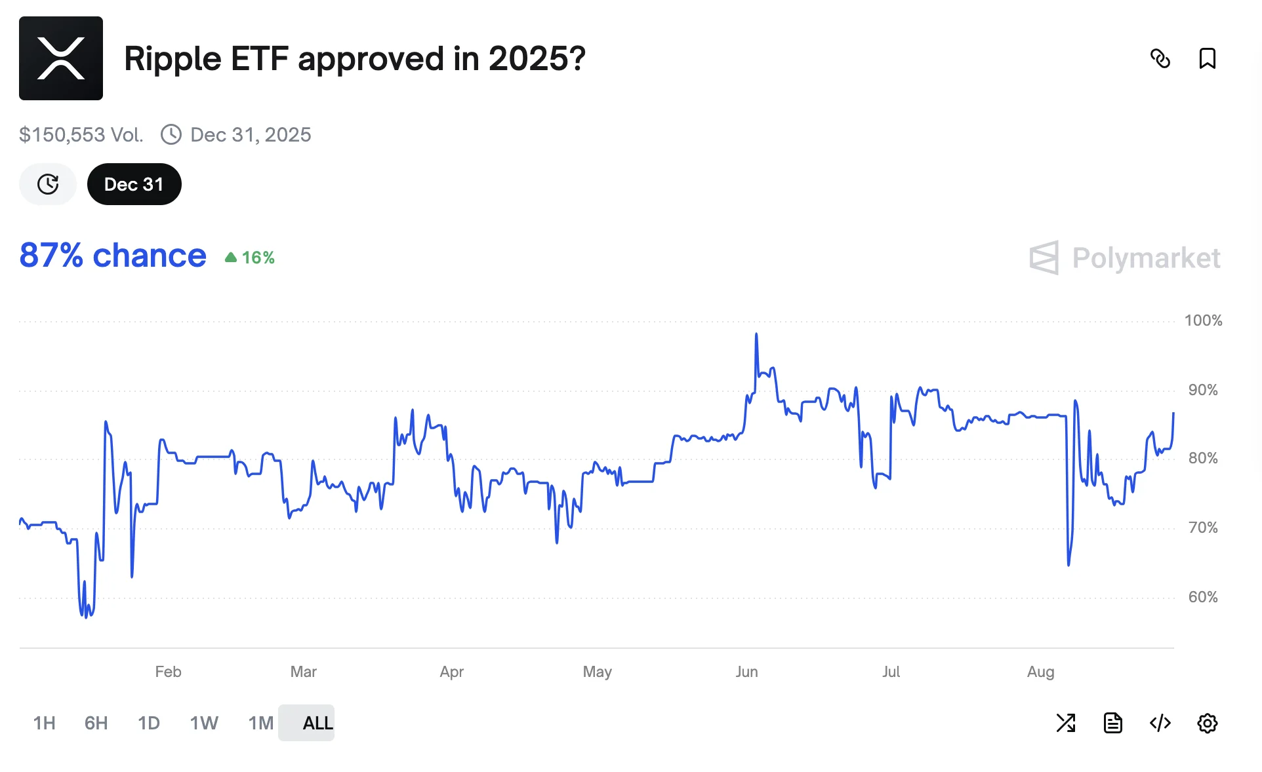Open embed code for the chart
Image resolution: width=1262 pixels, height=772 pixels.
[1160, 723]
